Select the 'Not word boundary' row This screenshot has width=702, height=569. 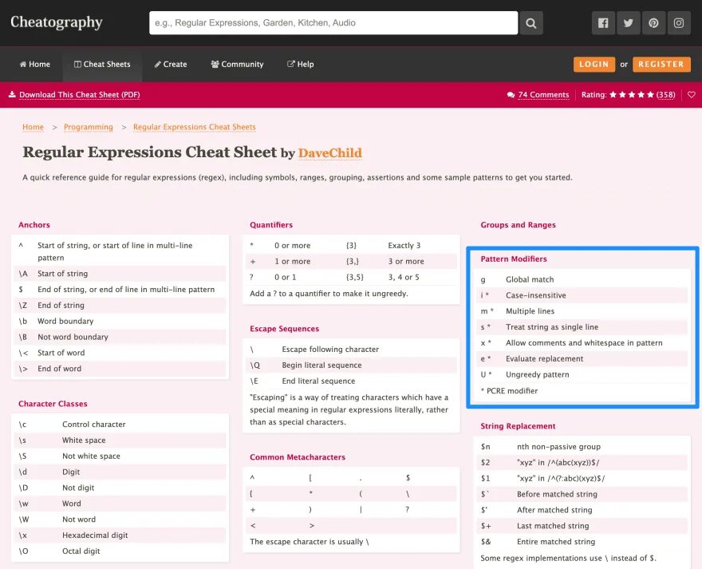120,337
